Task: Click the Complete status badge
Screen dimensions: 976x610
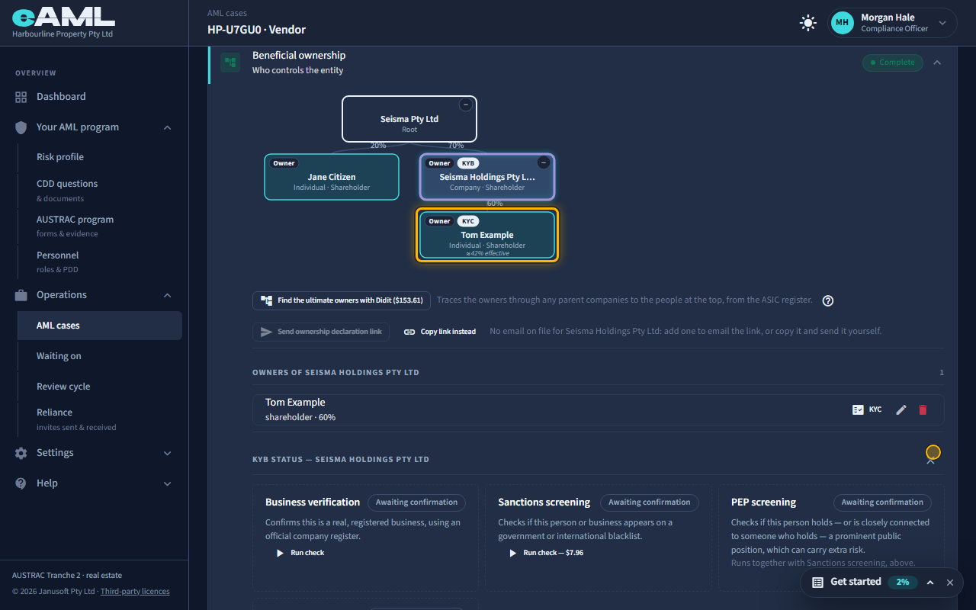Action: click(893, 63)
